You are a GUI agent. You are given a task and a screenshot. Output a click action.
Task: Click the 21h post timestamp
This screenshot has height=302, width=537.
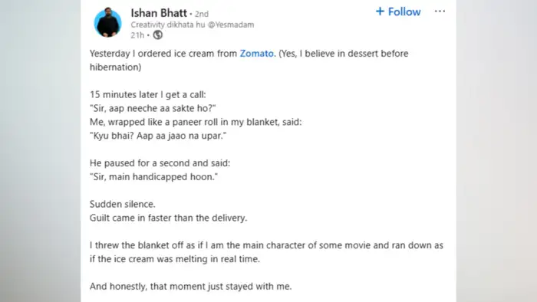(137, 35)
